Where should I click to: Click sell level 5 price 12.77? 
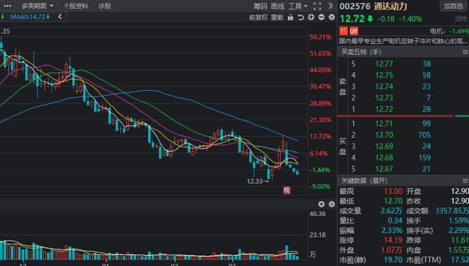click(x=384, y=64)
